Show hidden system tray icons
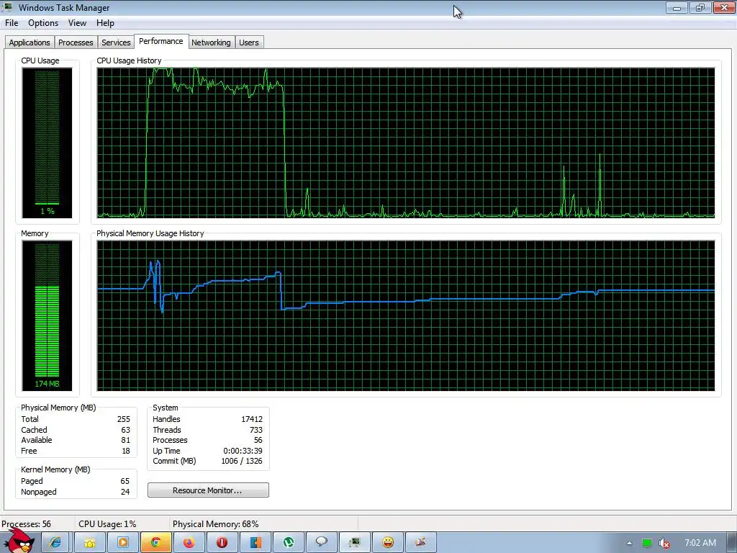 pos(629,543)
